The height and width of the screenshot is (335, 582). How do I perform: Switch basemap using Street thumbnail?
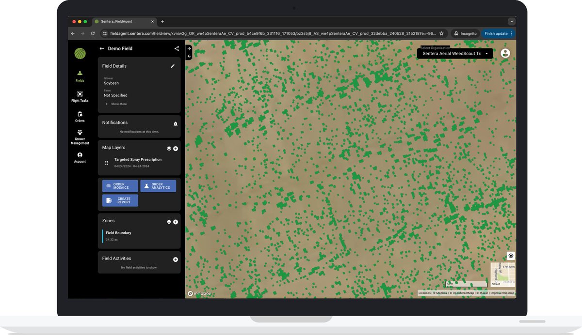pyautogui.click(x=502, y=275)
